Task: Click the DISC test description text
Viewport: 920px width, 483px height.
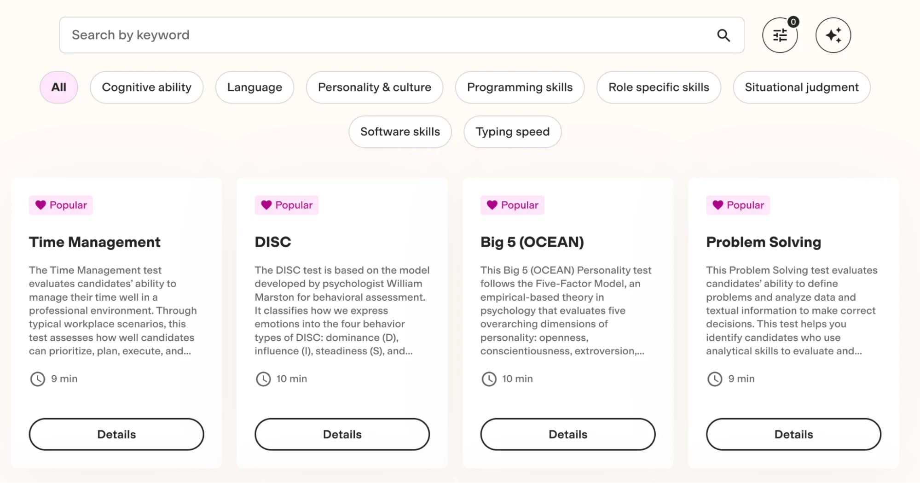Action: click(x=342, y=311)
